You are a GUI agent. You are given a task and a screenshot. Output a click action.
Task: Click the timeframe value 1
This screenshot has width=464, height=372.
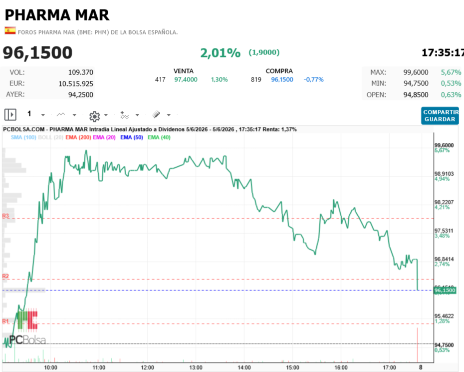(x=29, y=114)
